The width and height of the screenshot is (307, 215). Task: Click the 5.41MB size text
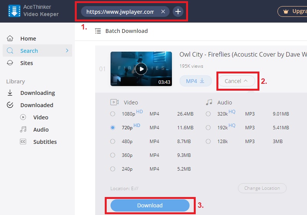(281, 128)
